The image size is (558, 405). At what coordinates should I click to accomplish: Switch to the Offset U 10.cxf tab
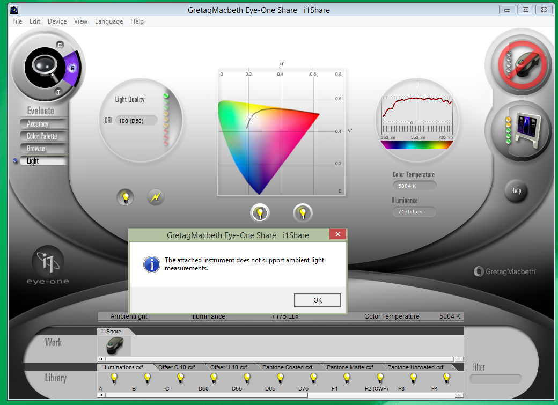230,367
